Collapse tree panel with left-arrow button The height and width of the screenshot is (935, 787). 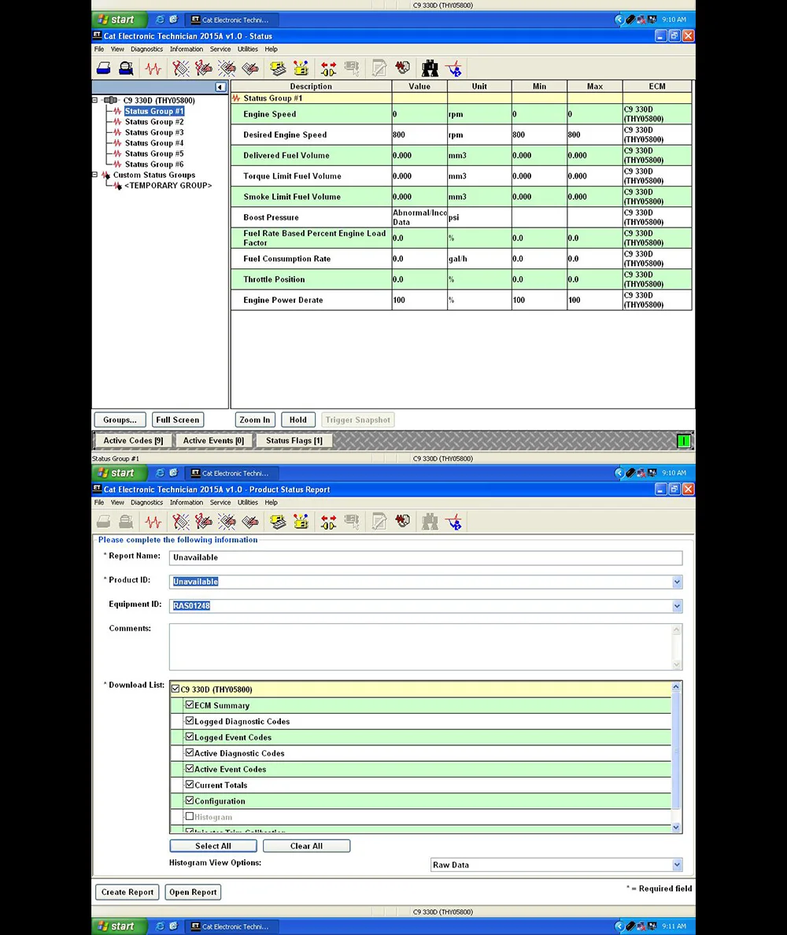tap(220, 87)
